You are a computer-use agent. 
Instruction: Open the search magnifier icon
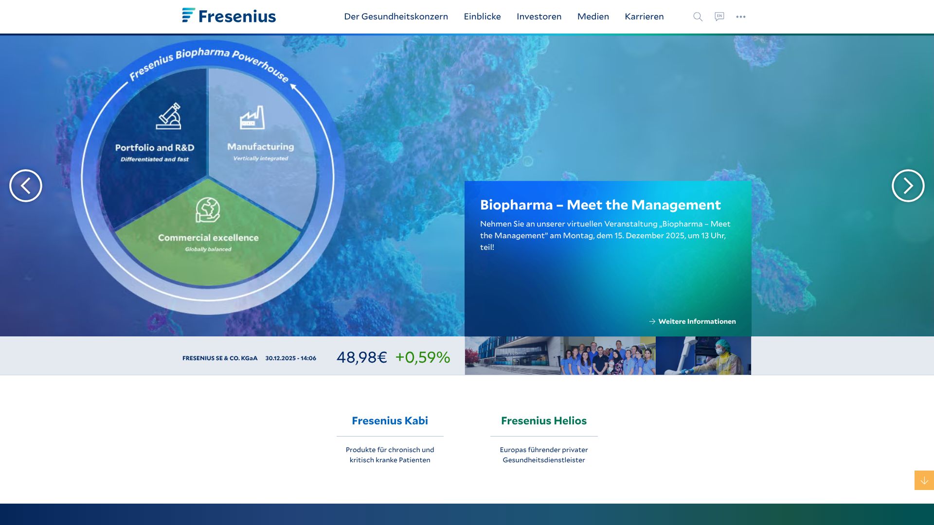pos(698,17)
